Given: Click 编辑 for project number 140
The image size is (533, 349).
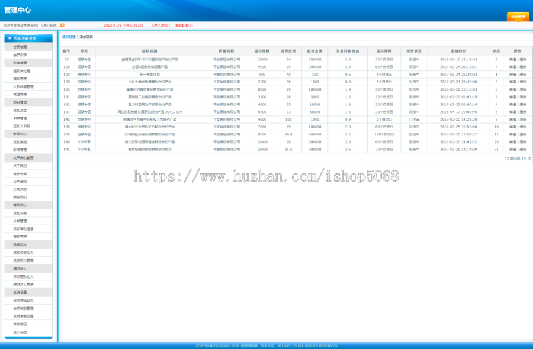Looking at the screenshot, I should coord(512,142).
